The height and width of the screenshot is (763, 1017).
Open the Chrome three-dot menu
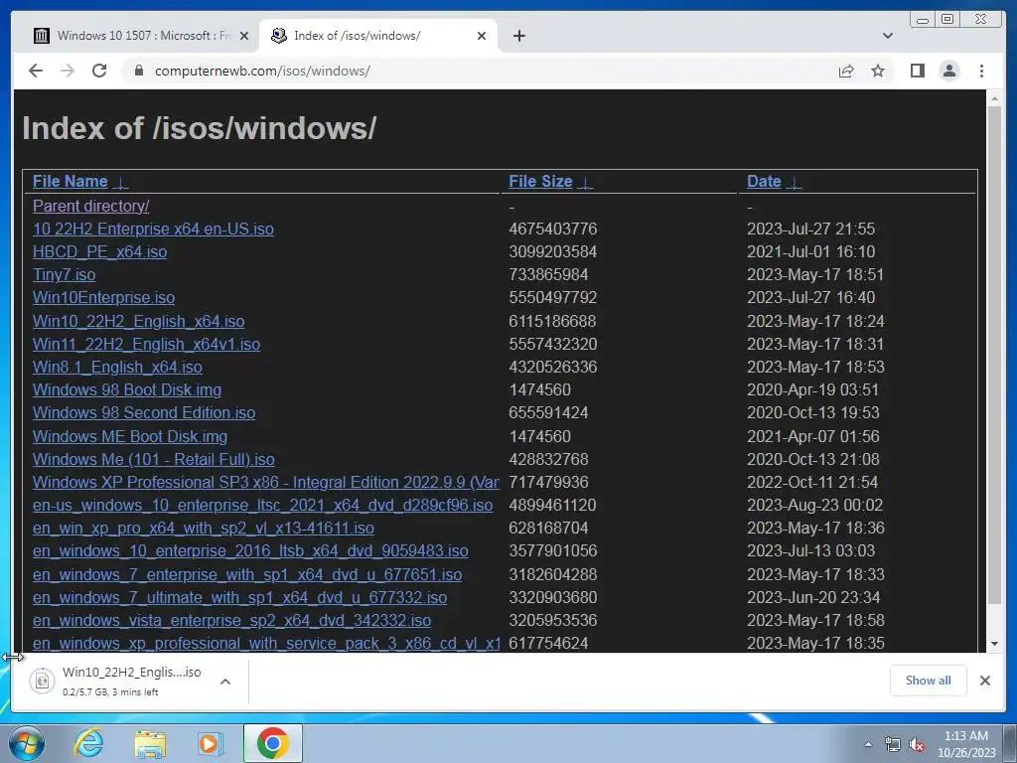coord(981,71)
